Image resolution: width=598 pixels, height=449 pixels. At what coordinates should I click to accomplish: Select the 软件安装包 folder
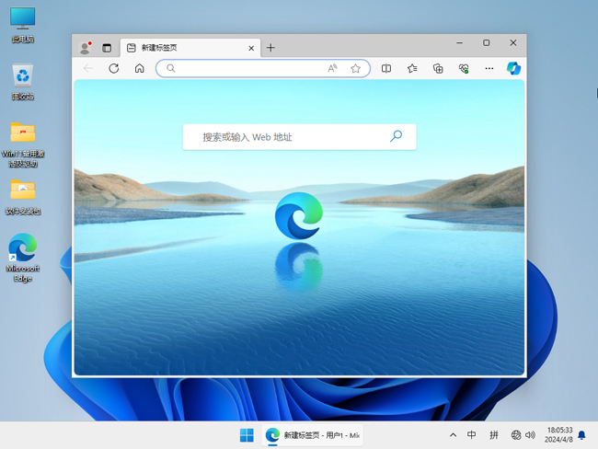pos(23,197)
